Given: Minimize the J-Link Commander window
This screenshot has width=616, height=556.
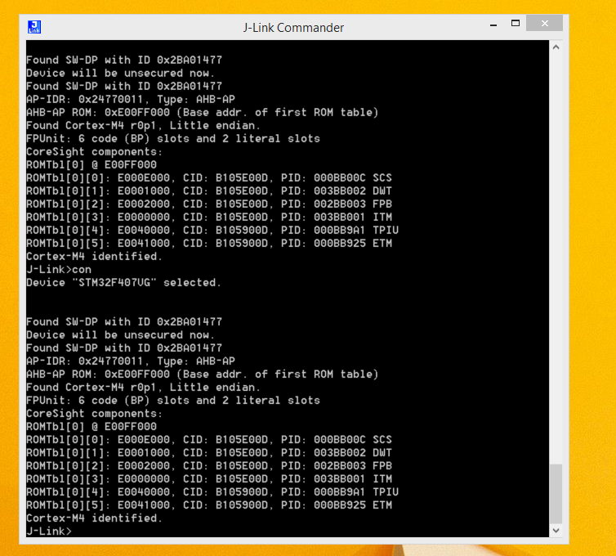Looking at the screenshot, I should (493, 25).
